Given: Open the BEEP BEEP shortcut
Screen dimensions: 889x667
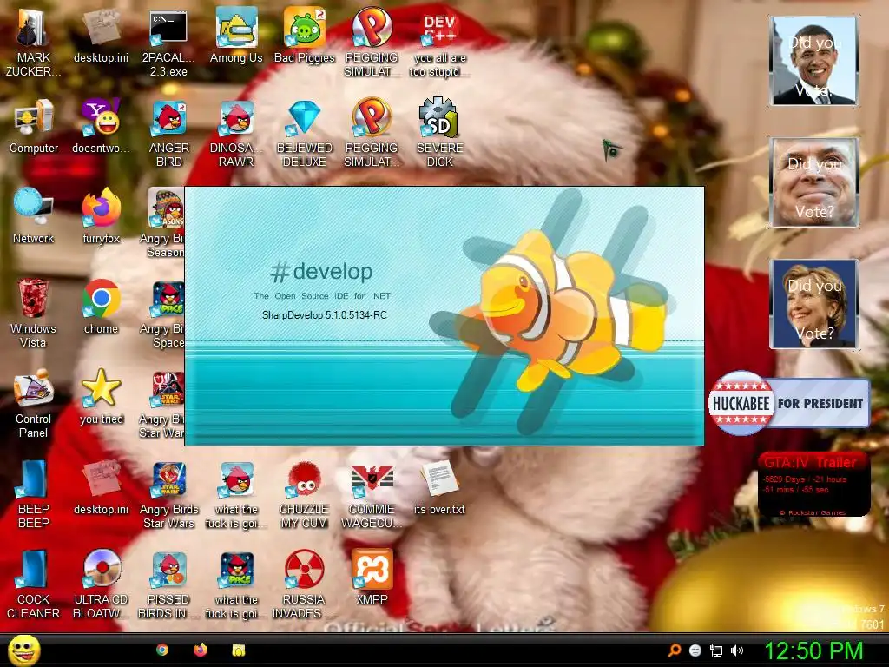Looking at the screenshot, I should coord(33,494).
